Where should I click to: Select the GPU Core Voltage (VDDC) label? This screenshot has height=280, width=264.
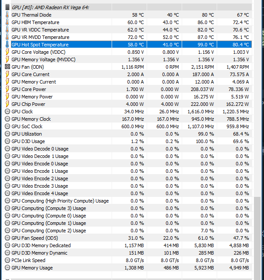click(39, 52)
